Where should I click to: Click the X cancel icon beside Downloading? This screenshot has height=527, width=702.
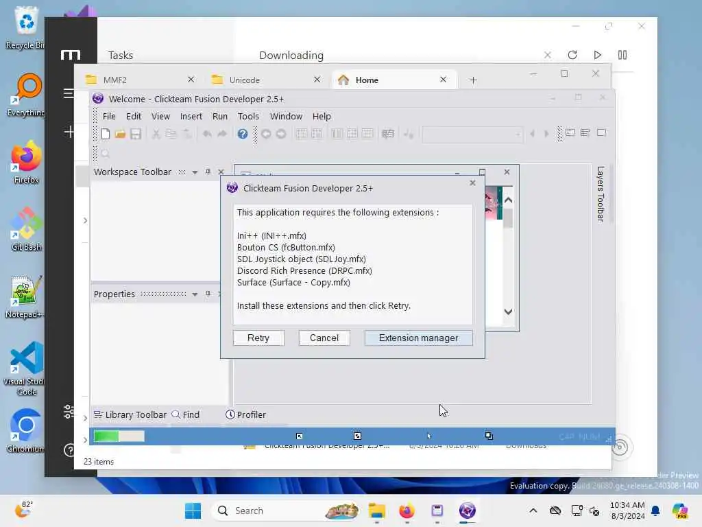click(547, 55)
